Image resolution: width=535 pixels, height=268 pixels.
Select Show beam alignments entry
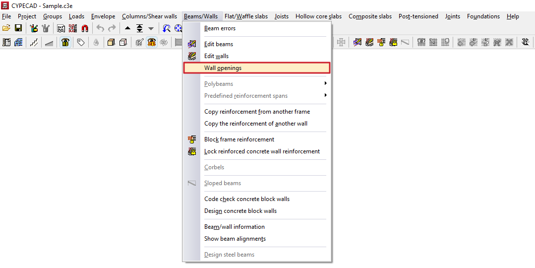point(256,239)
